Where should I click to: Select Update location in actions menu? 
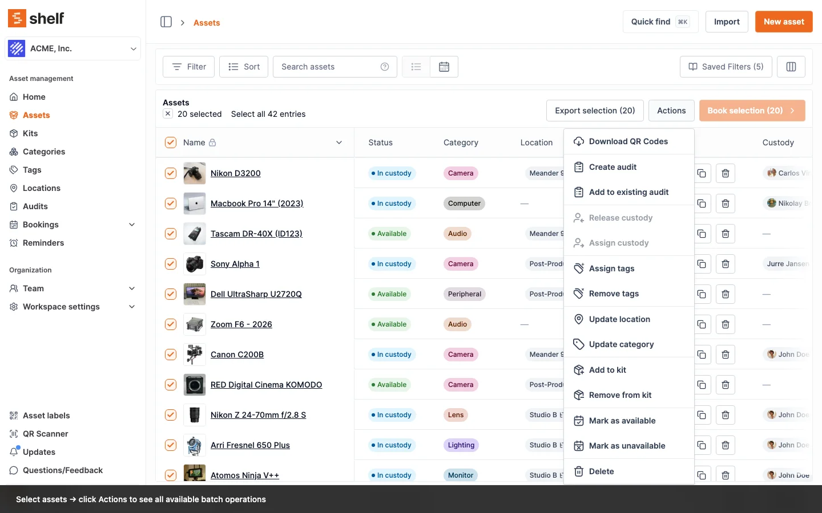coord(619,319)
